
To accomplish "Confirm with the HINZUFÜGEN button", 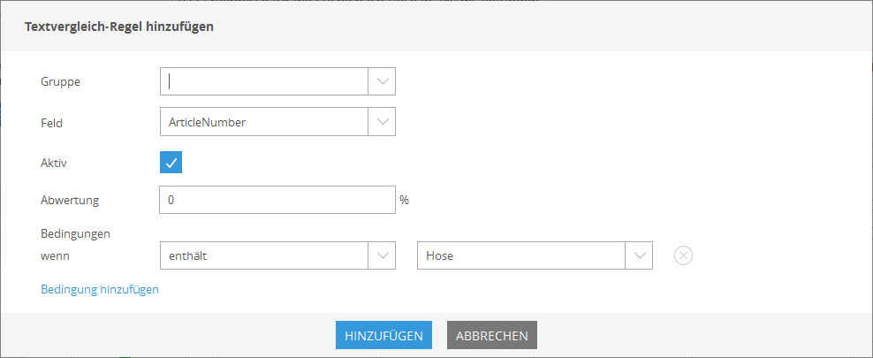I will pos(383,335).
